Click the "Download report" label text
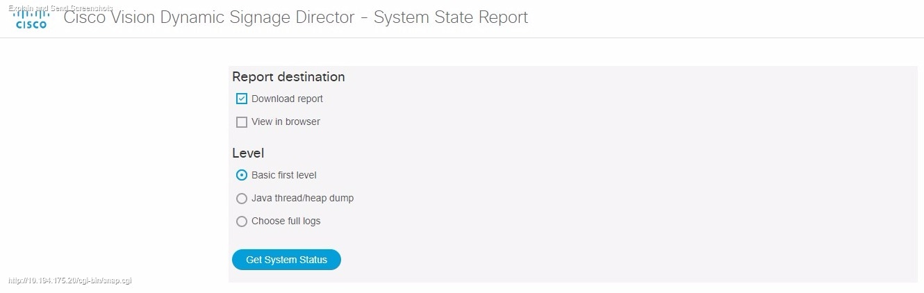 click(x=287, y=99)
